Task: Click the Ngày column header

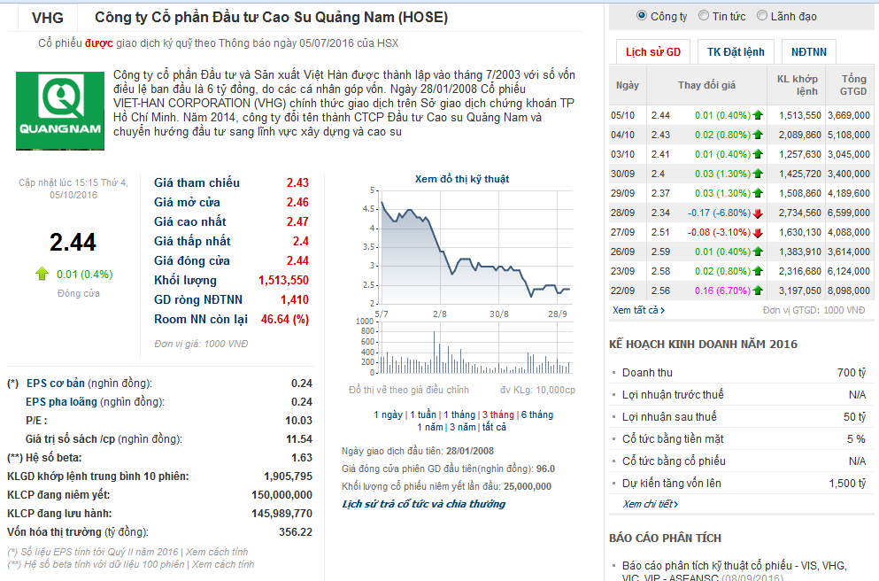Action: point(628,85)
